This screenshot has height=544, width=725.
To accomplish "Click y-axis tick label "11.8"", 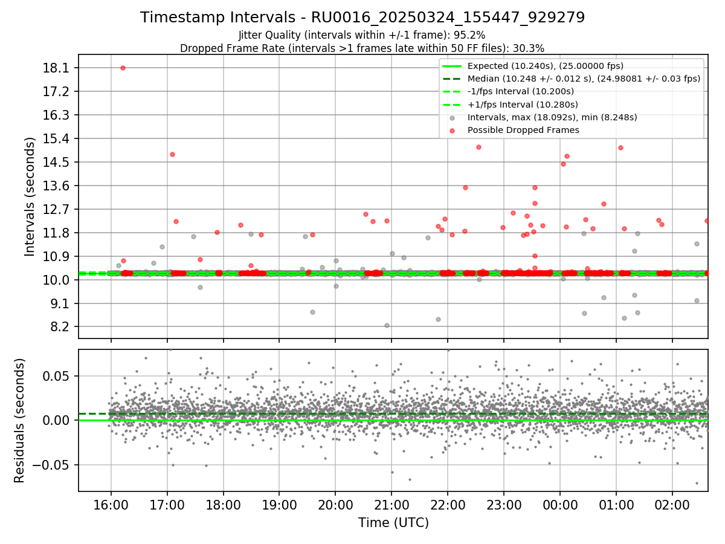I will point(56,233).
